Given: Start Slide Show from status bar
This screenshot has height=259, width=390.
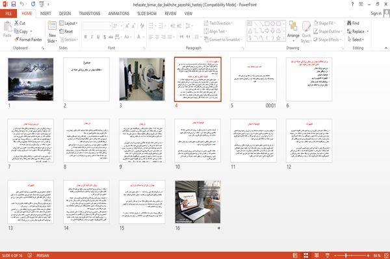Looking at the screenshot, I should coord(328,255).
